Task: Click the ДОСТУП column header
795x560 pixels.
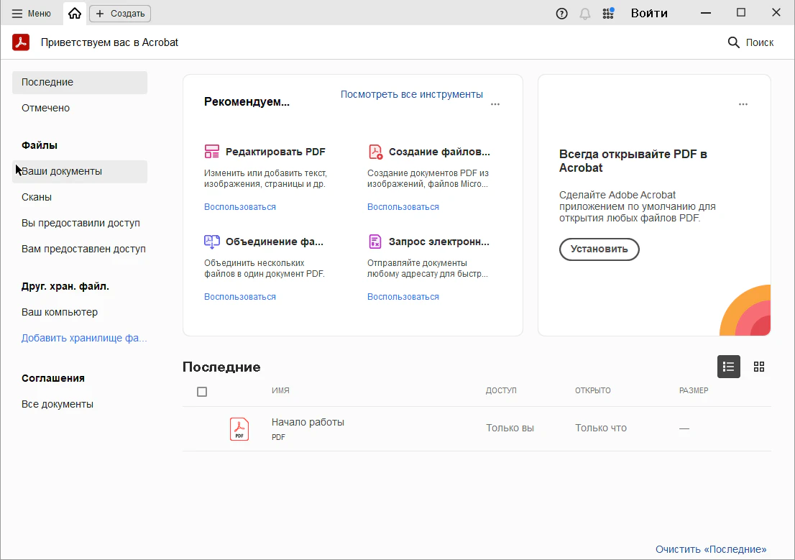Action: [x=501, y=390]
